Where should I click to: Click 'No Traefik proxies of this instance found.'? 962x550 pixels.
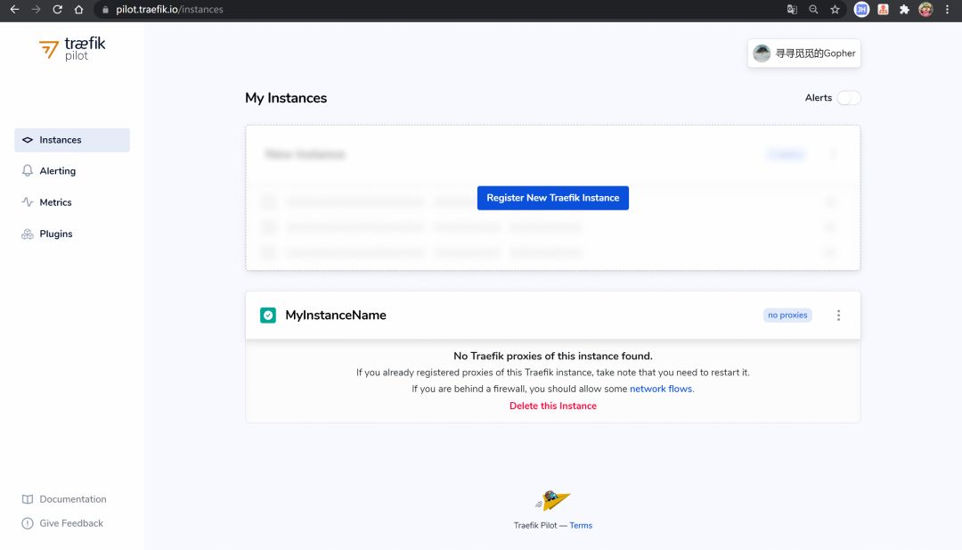tap(553, 356)
